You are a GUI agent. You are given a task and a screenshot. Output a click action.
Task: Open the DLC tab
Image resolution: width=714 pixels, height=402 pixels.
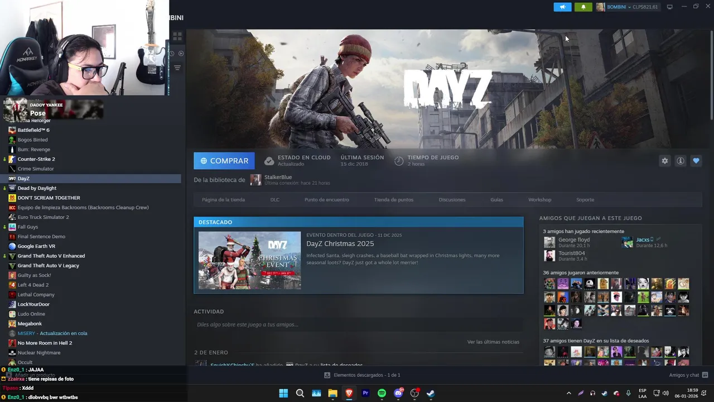point(275,199)
